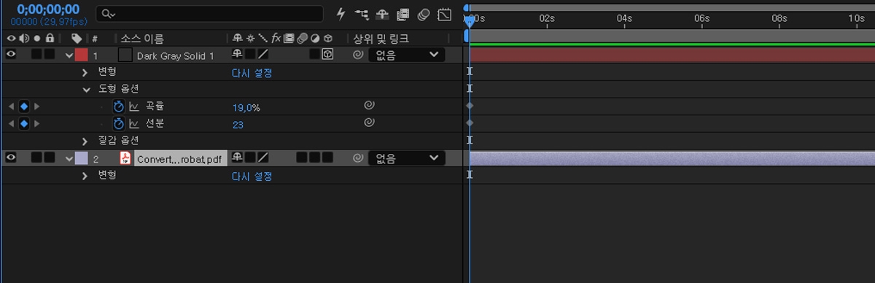Open the layer search field dropdown magnifier
Viewport: 875px width, 283px height.
pyautogui.click(x=108, y=14)
